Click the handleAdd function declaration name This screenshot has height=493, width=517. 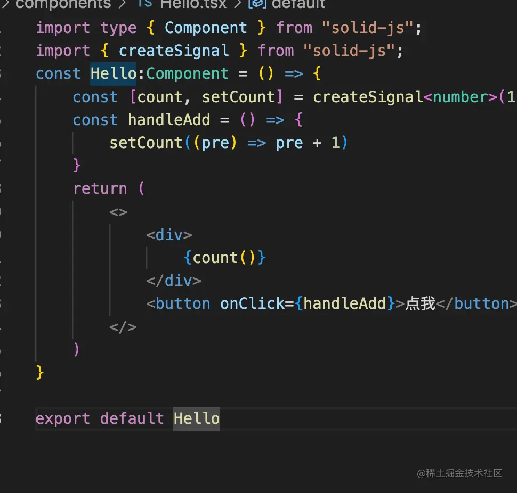pos(169,120)
